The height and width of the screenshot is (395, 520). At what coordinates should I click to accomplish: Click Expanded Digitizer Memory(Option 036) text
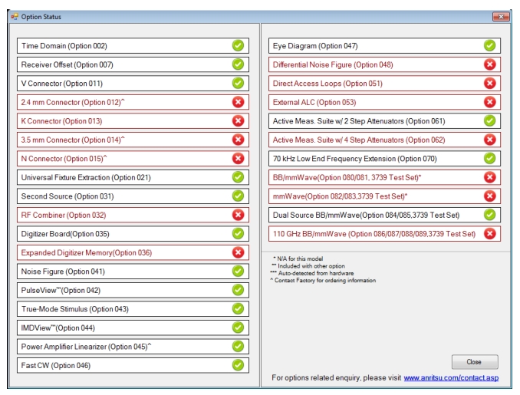87,252
